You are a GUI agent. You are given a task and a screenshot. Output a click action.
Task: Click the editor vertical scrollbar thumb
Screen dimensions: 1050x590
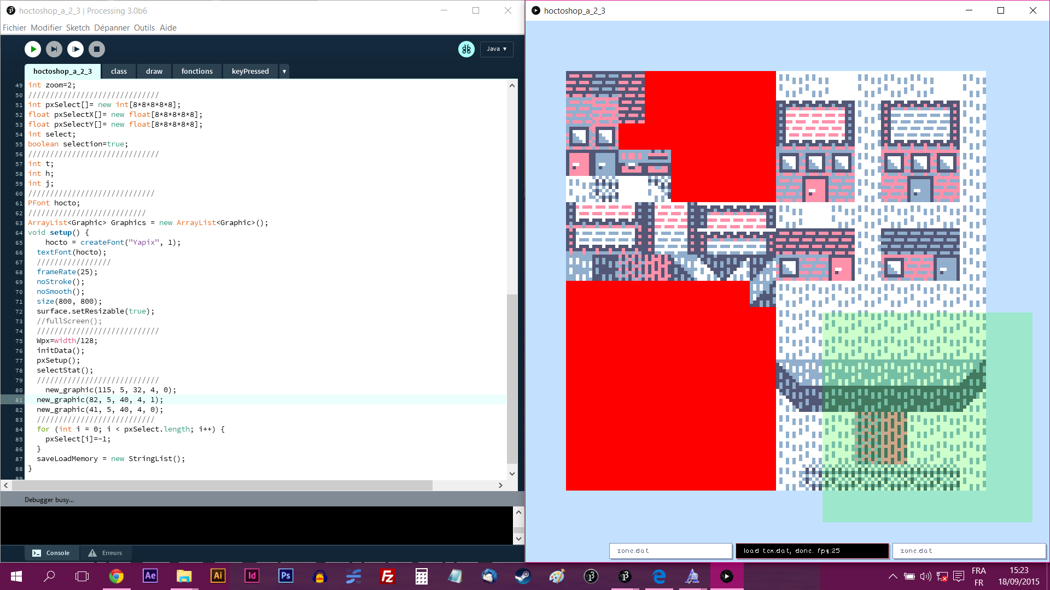pyautogui.click(x=512, y=379)
